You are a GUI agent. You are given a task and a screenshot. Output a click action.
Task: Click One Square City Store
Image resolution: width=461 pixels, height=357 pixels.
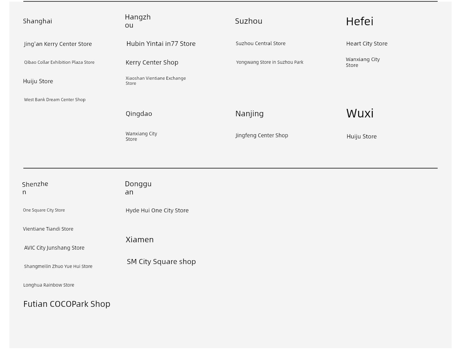(x=44, y=210)
